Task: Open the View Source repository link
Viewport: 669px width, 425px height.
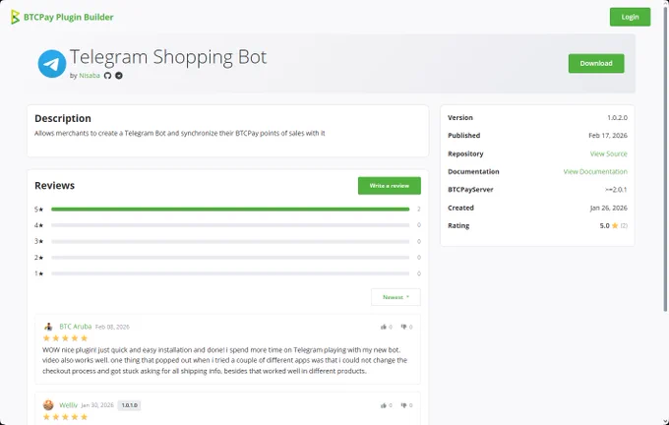Action: point(608,153)
